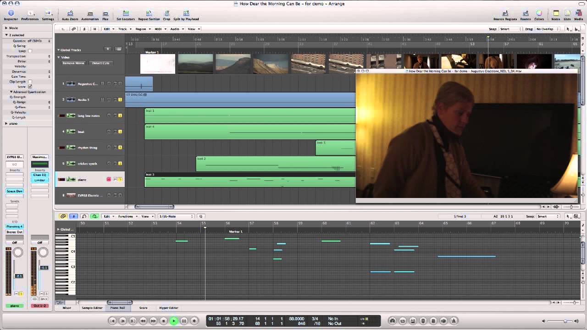Toggle mute on the Audio 5 track
This screenshot has width=587, height=330.
115,99
